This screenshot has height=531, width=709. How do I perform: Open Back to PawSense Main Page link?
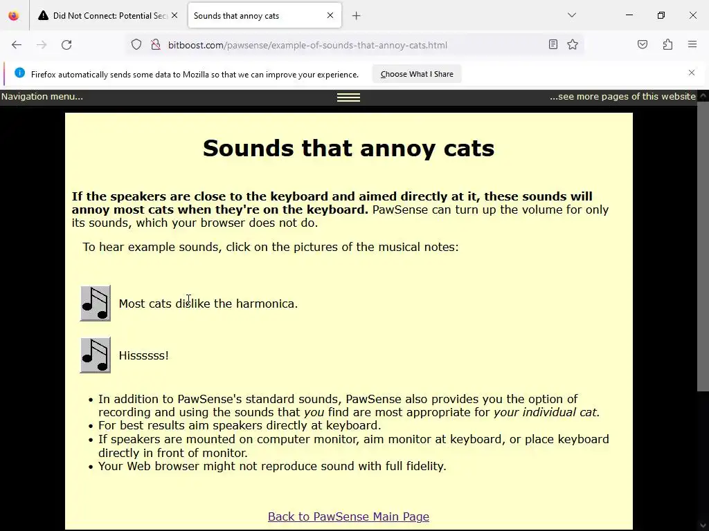(x=349, y=516)
